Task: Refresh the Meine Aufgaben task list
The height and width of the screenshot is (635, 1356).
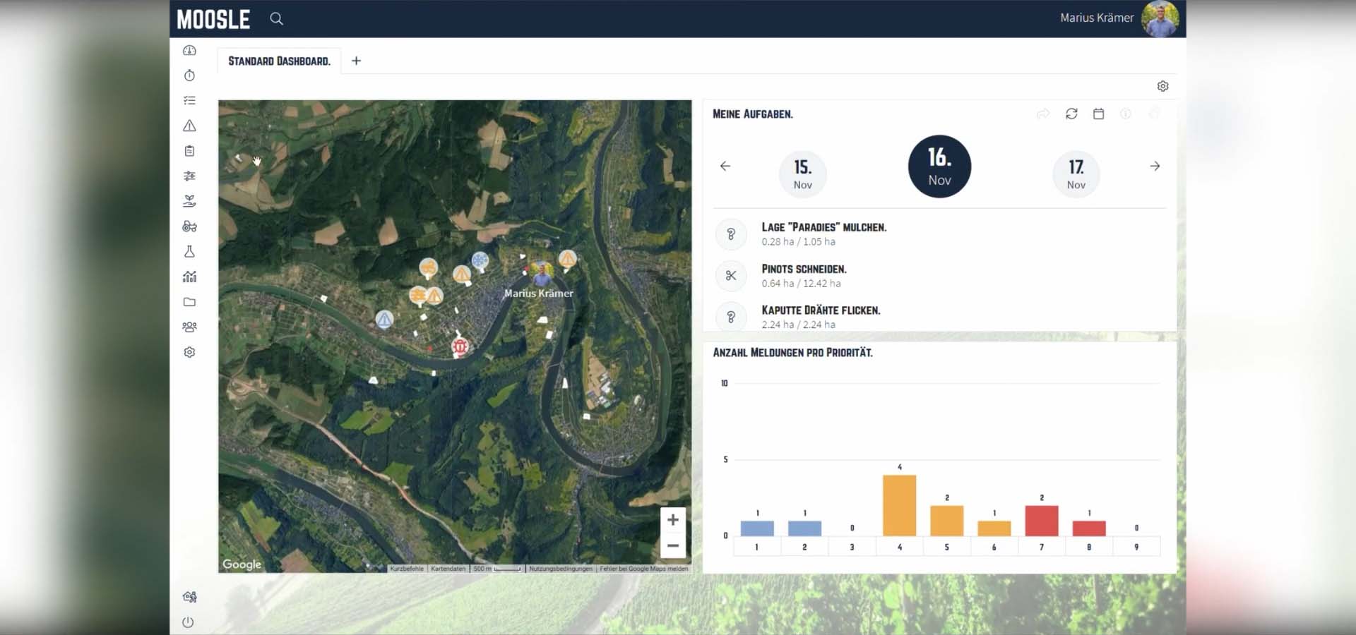Action: pos(1071,114)
